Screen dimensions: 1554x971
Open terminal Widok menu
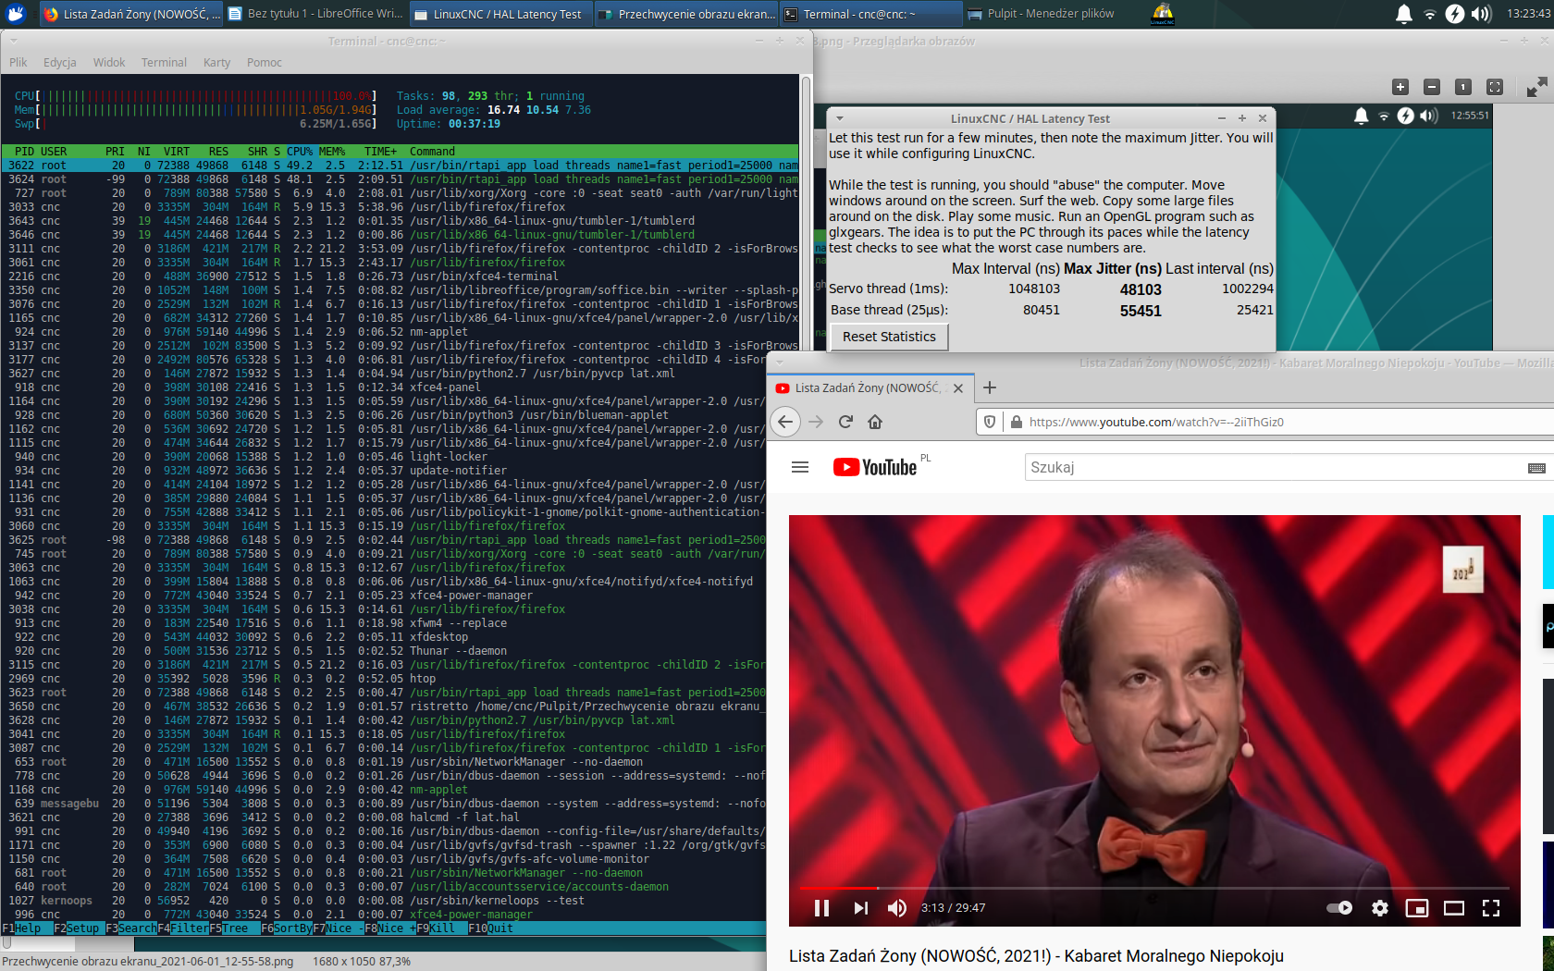109,62
